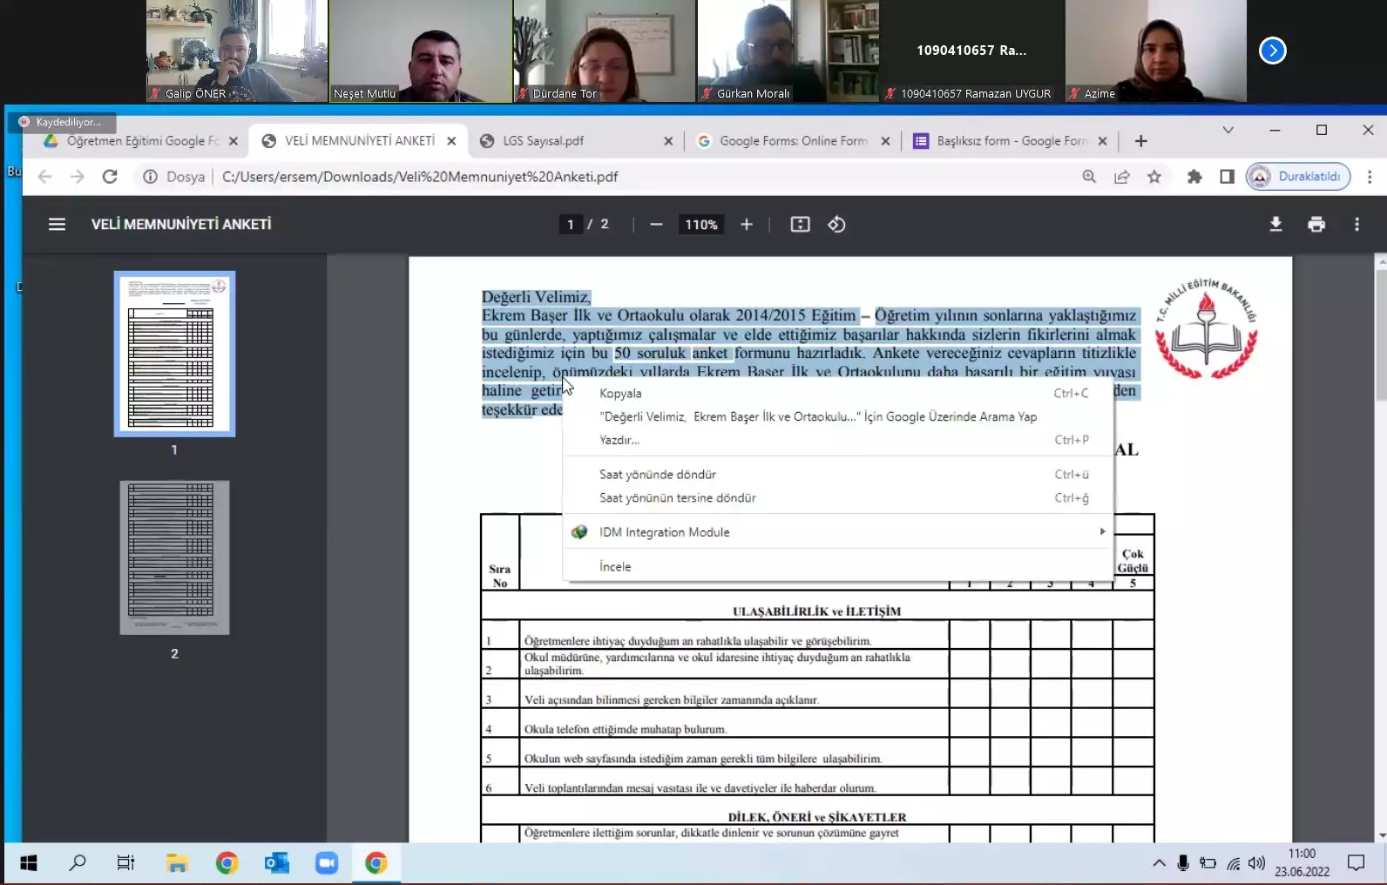The image size is (1387, 885).
Task: Show hidden system tray icons
Action: (x=1159, y=863)
